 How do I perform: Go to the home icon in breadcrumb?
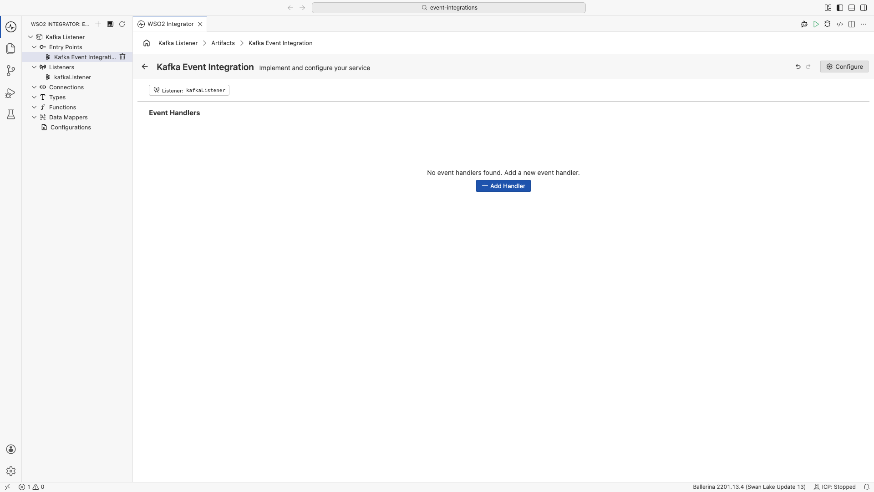[x=147, y=43]
